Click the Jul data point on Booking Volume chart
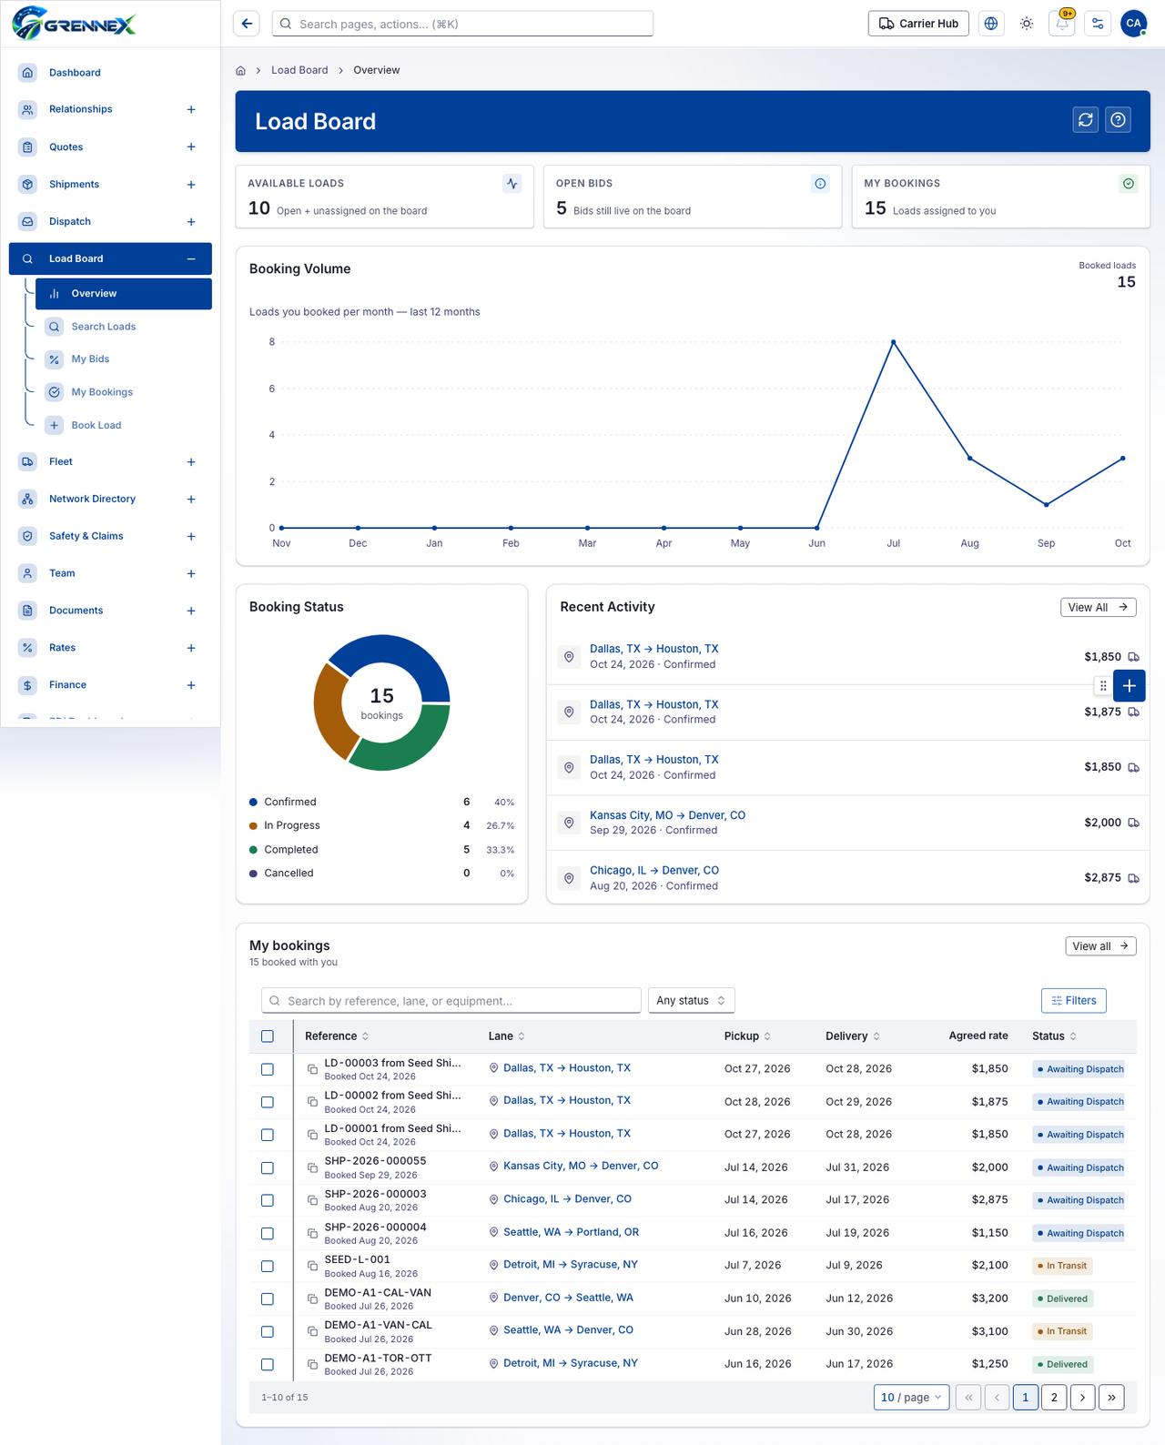This screenshot has height=1445, width=1165. click(x=894, y=342)
